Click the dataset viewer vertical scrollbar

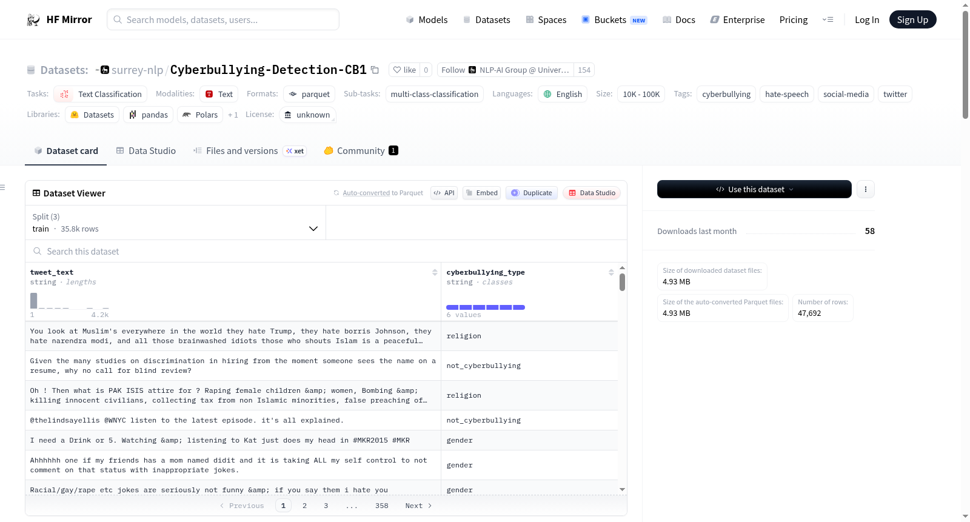(622, 282)
